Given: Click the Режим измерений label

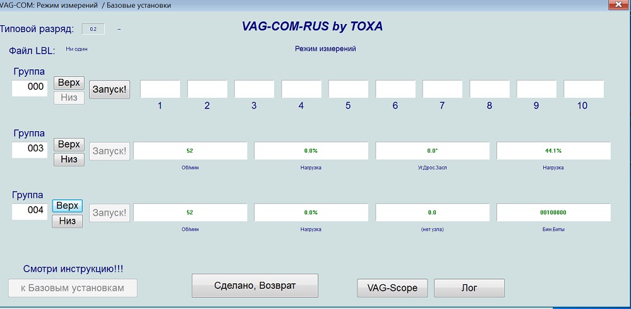Looking at the screenshot, I should [325, 49].
